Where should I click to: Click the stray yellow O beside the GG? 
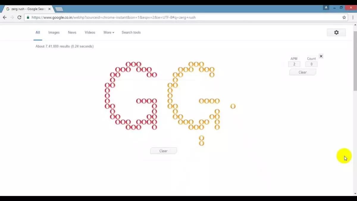(x=233, y=106)
